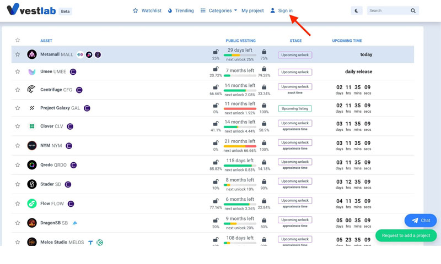Viewport: 441px width, 264px height.
Task: Click the Beta badge
Action: coord(65,12)
